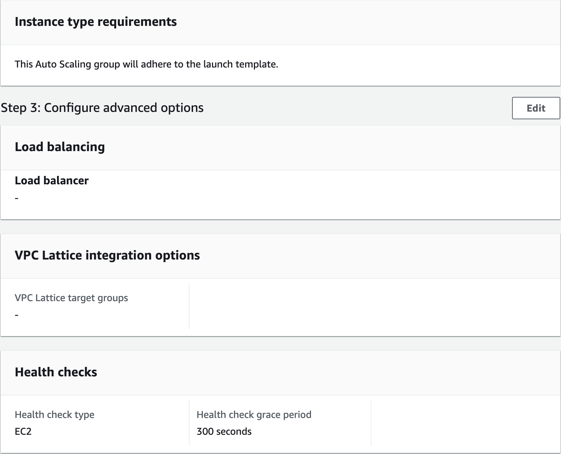Click the VPC Lattice integration options heading
Image resolution: width=561 pixels, height=454 pixels.
107,255
